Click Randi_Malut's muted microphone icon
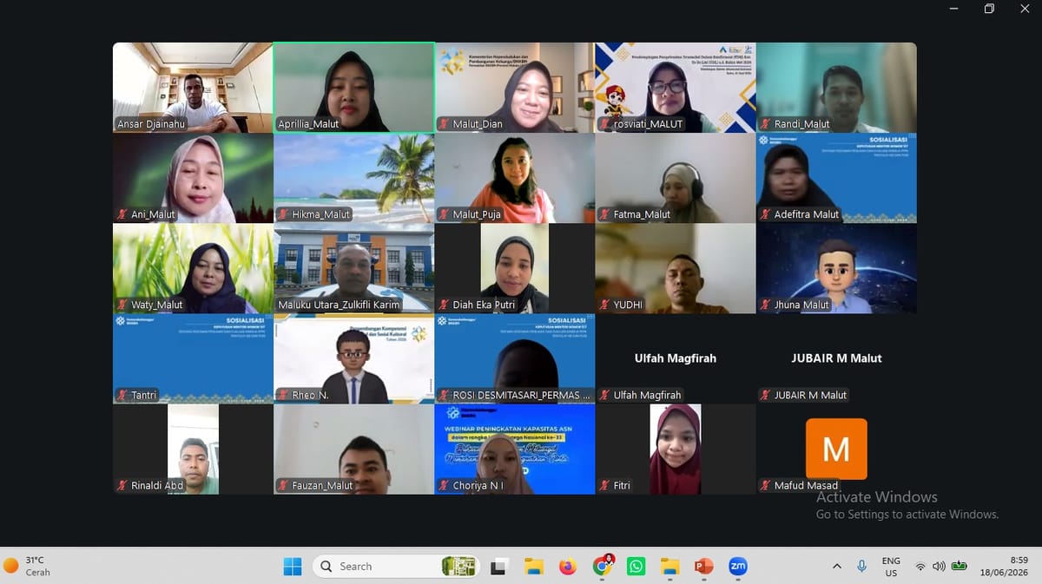Image resolution: width=1042 pixels, height=584 pixels. [x=765, y=124]
